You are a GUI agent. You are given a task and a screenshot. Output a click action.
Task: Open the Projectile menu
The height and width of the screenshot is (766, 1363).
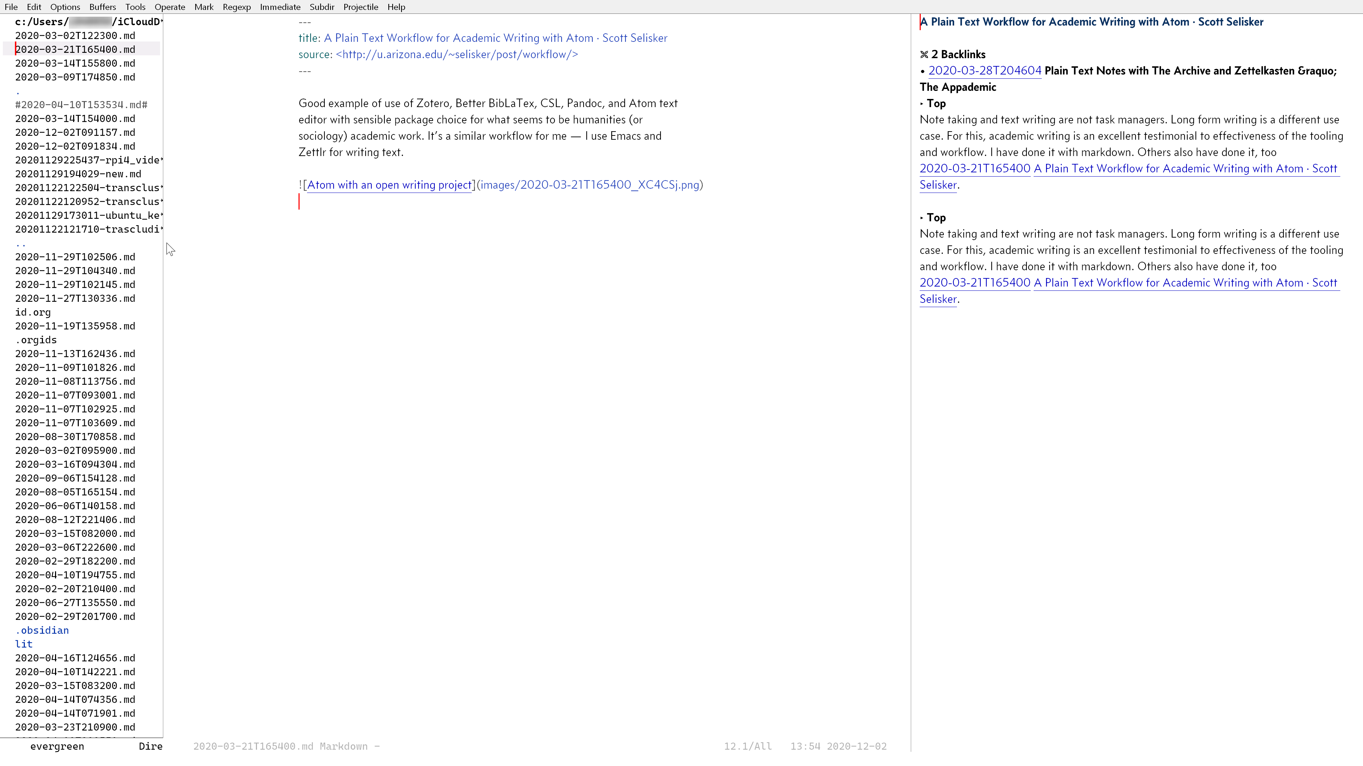coord(360,7)
